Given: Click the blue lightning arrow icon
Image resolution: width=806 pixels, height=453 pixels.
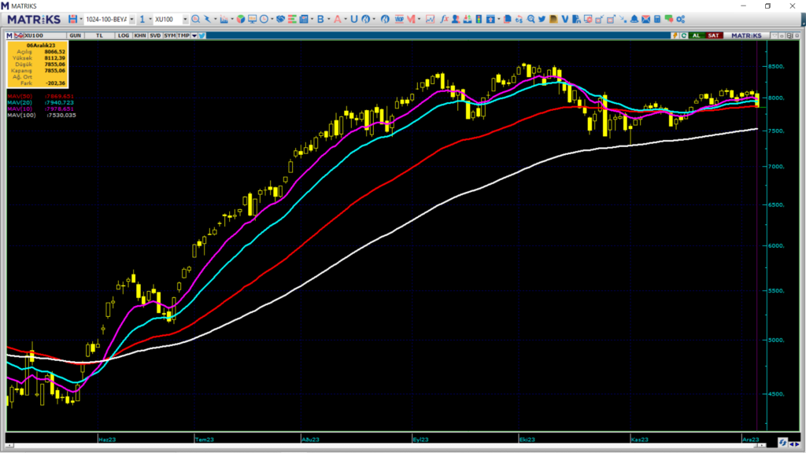Looking at the screenshot, I should [207, 19].
